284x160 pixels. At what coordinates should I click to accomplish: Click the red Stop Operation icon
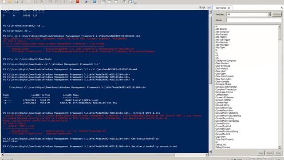tap(78, 1)
